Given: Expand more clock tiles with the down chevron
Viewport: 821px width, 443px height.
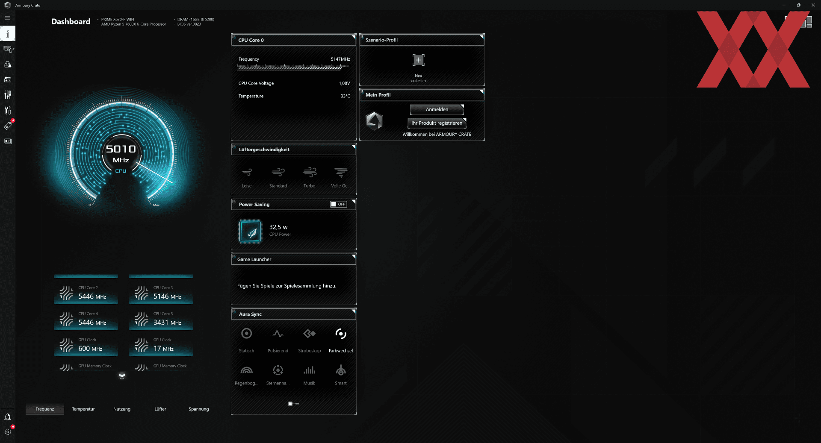Looking at the screenshot, I should (122, 376).
